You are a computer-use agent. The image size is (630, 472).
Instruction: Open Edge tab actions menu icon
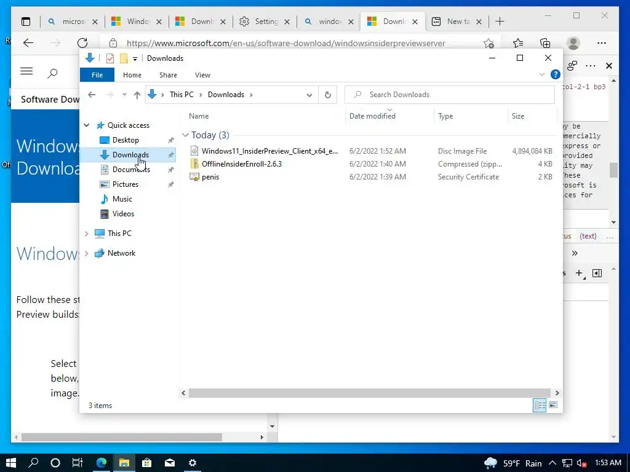pyautogui.click(x=26, y=22)
